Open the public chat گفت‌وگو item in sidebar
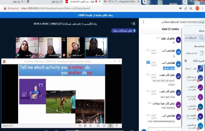Viewport: 205px width, 131px height. 194,38
